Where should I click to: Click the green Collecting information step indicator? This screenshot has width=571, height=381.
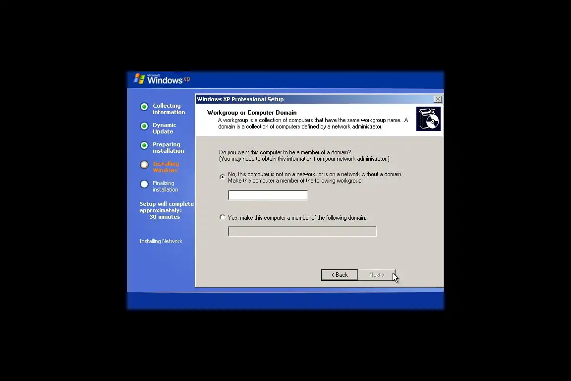(144, 107)
